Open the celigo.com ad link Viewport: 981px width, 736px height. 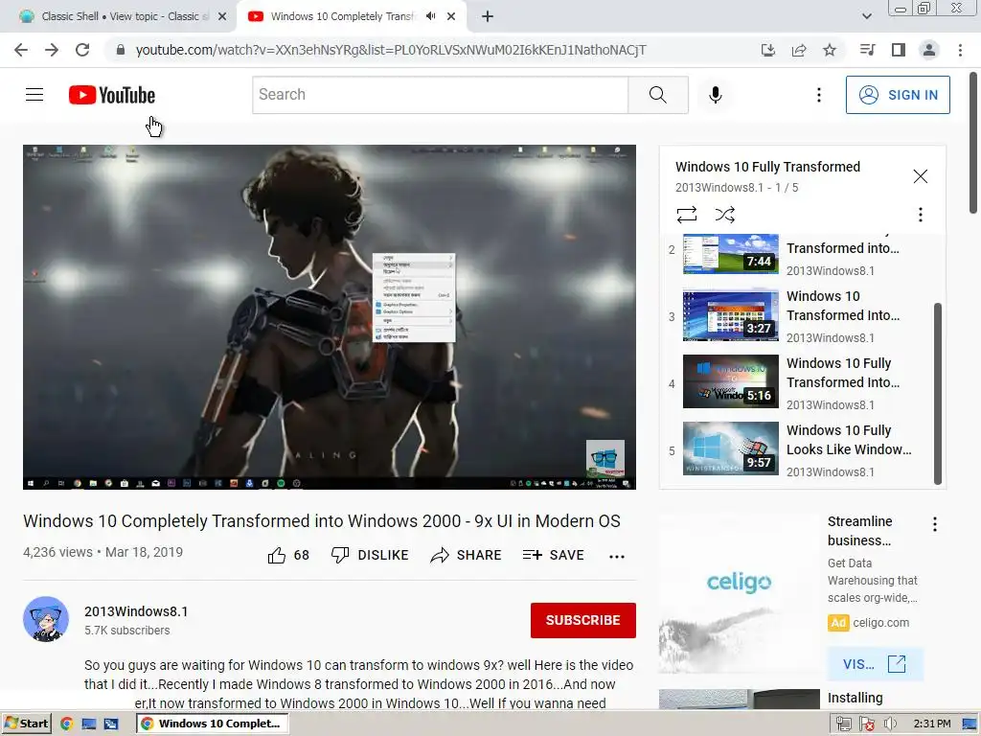[881, 623]
